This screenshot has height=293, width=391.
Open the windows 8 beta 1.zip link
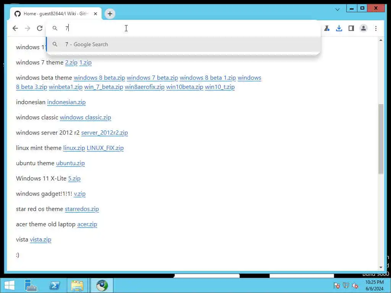coord(208,78)
